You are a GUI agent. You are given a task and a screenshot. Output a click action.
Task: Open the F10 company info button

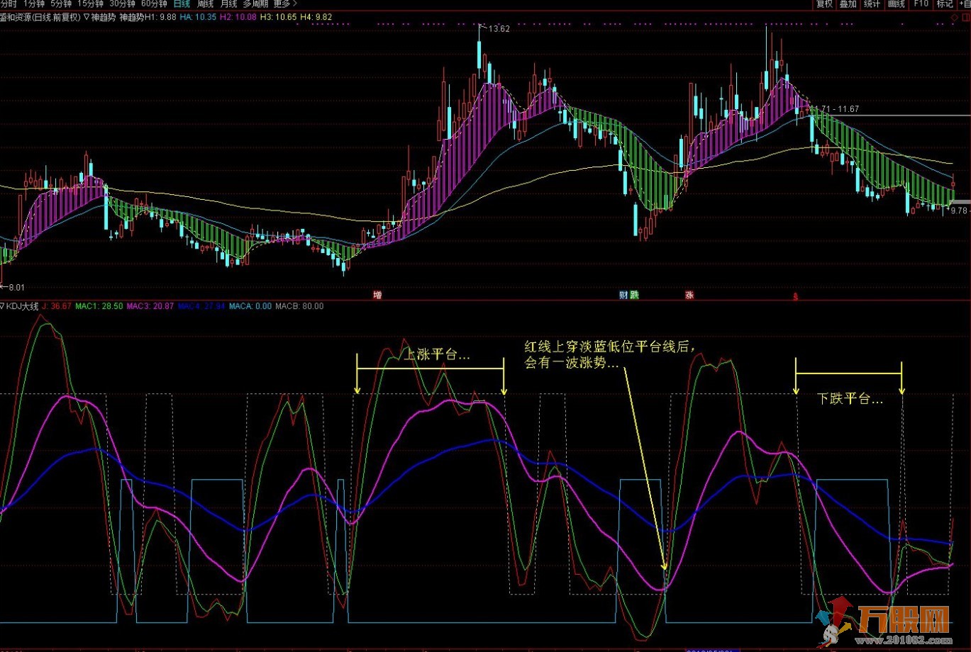pos(921,4)
